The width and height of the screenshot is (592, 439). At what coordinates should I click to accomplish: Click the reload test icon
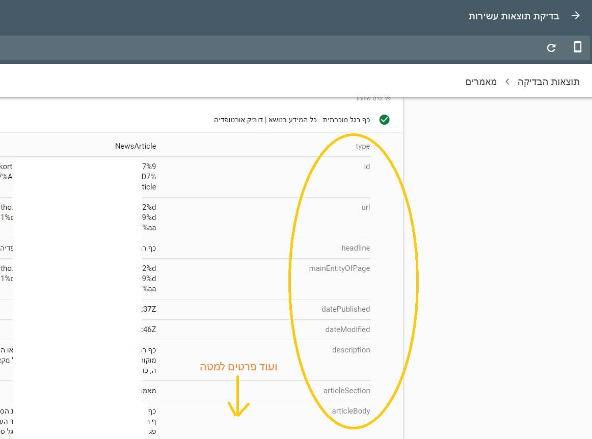tap(551, 47)
